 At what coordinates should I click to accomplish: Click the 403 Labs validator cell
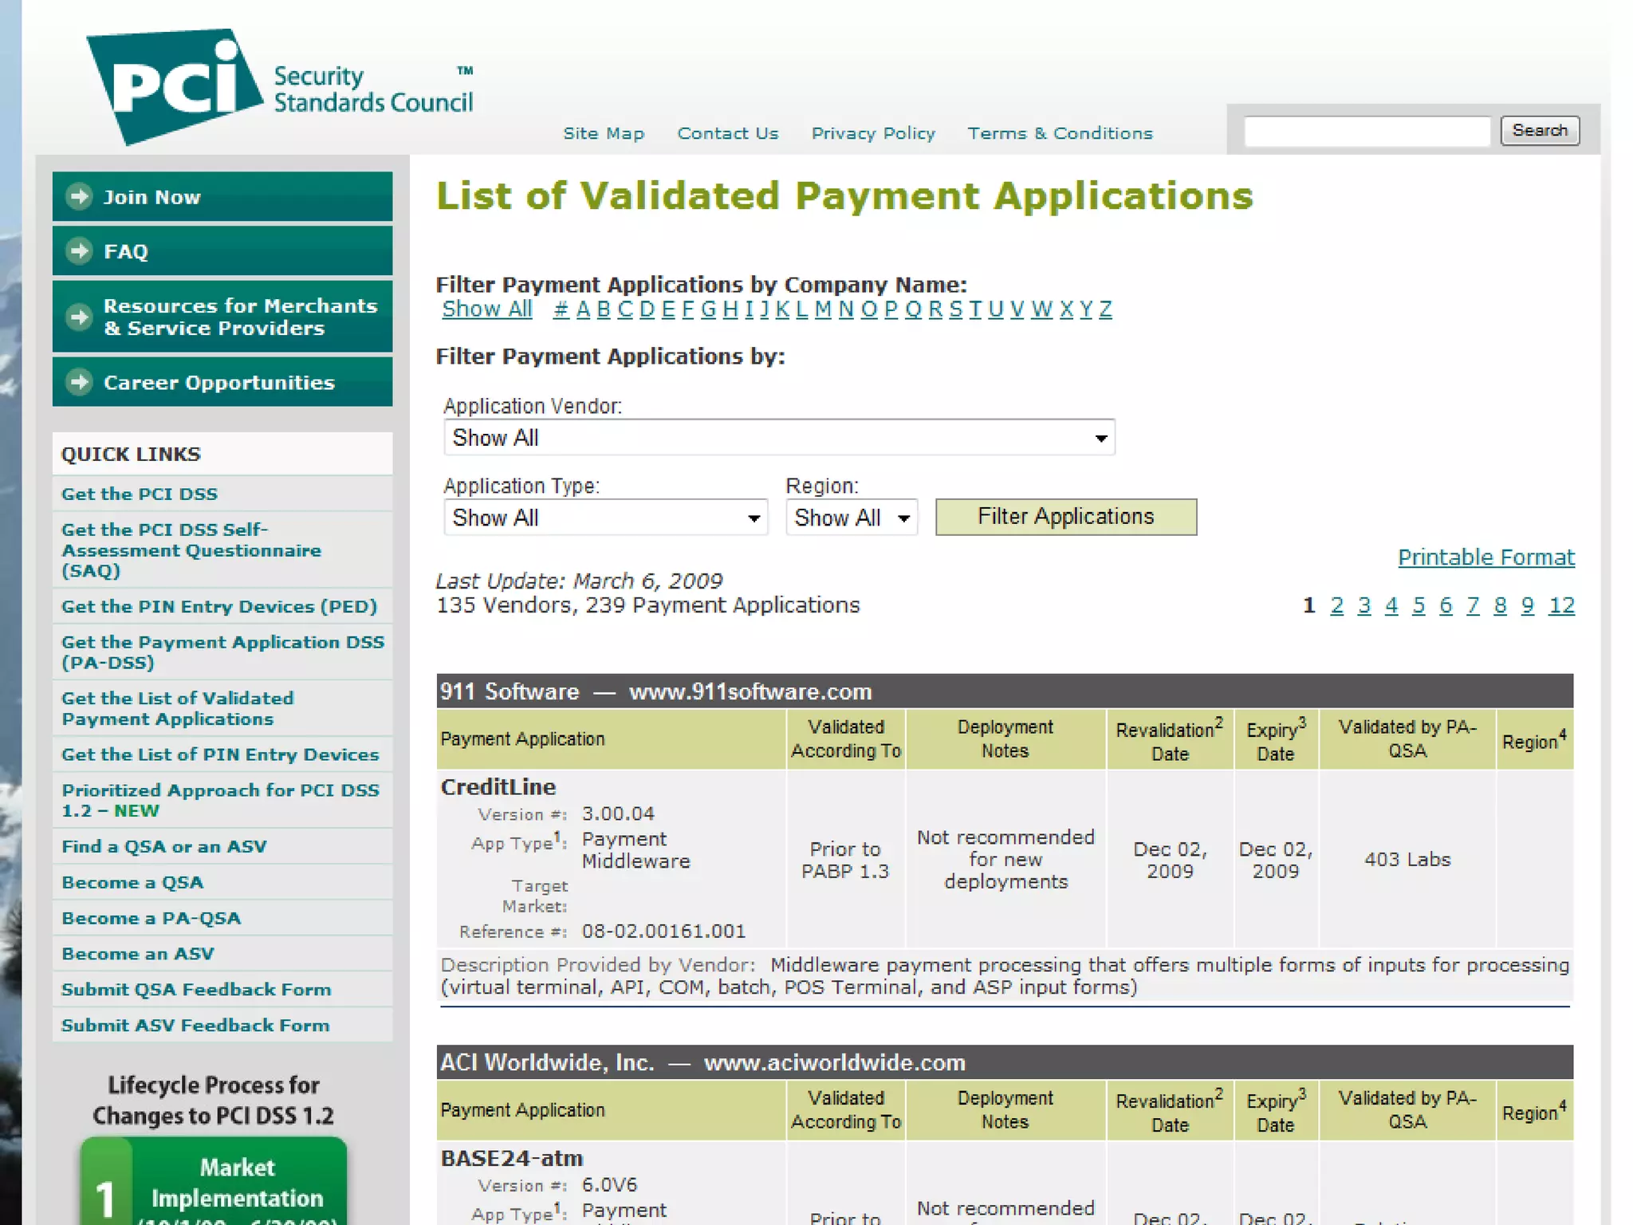(1407, 860)
